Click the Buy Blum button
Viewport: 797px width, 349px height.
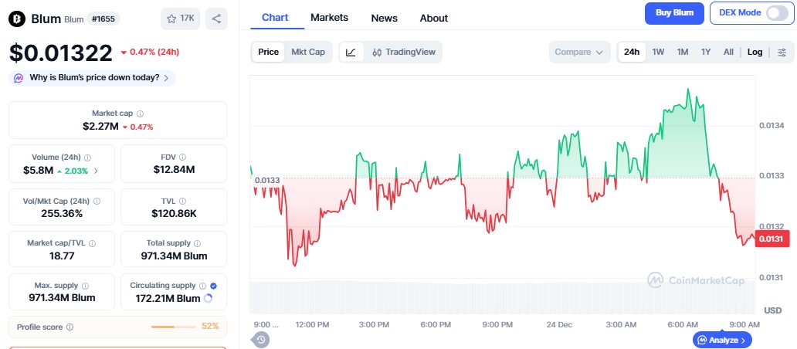pyautogui.click(x=674, y=13)
